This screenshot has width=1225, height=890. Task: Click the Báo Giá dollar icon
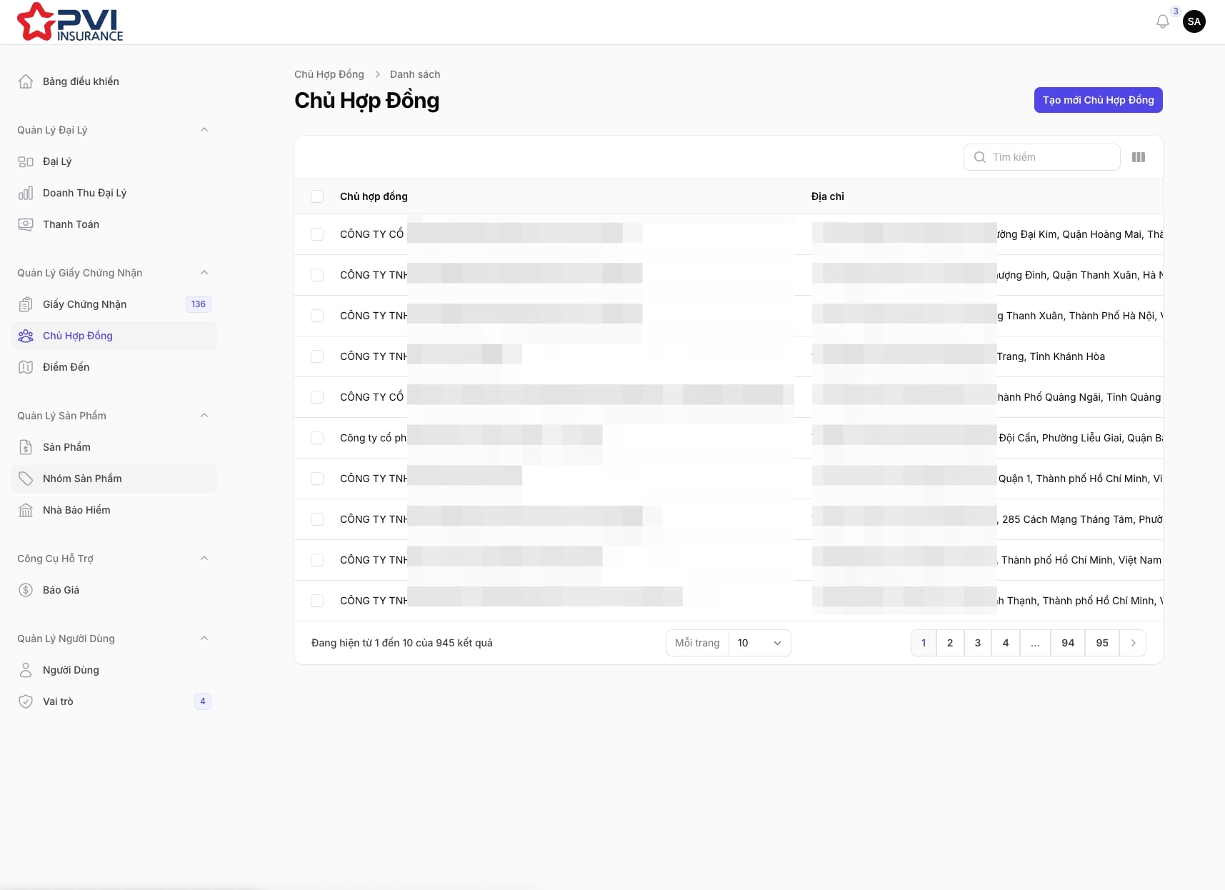(x=26, y=590)
